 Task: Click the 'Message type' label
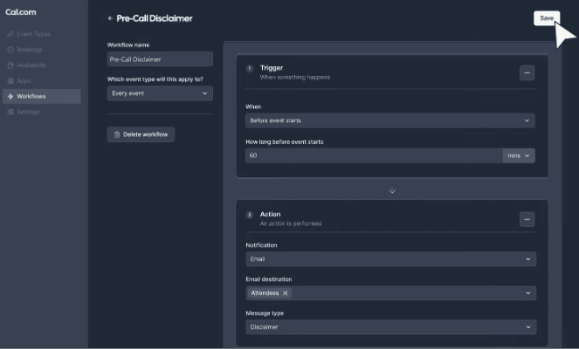tap(265, 313)
